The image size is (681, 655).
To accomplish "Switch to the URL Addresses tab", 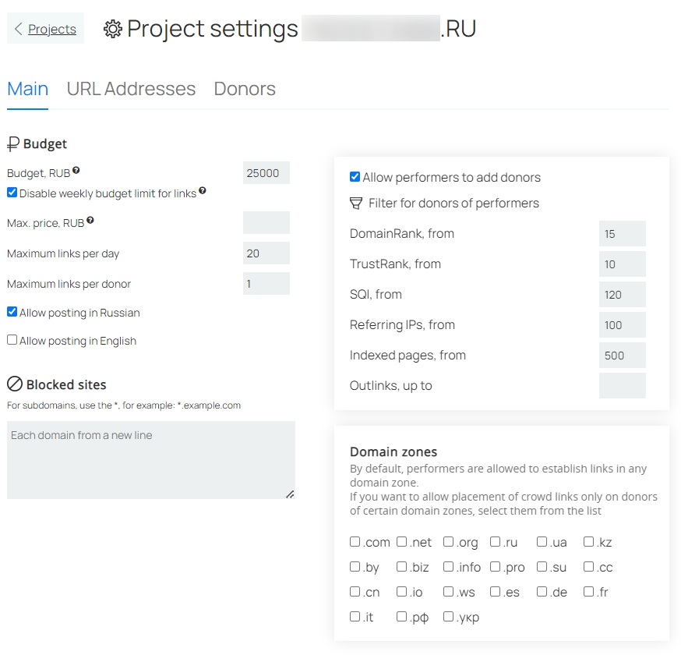I will [x=131, y=89].
